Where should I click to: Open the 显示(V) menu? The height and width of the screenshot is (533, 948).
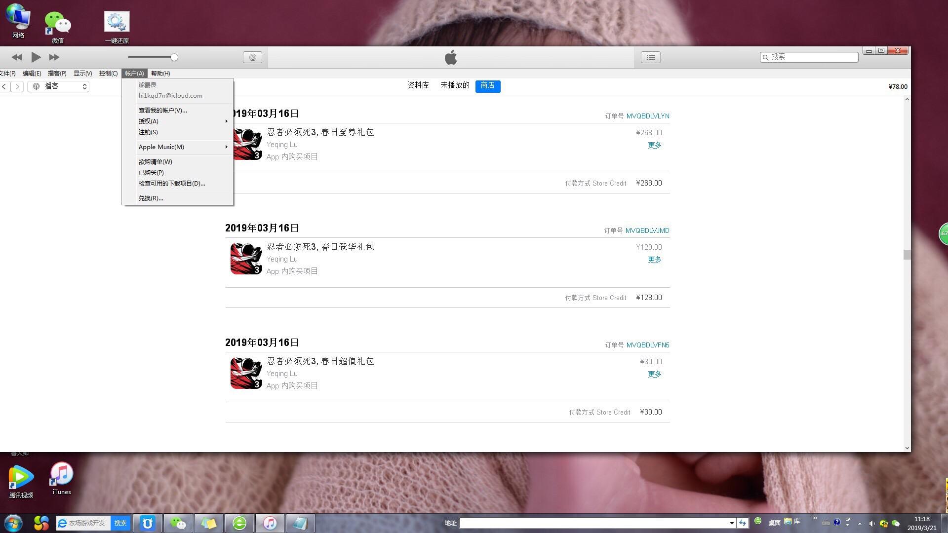[82, 73]
